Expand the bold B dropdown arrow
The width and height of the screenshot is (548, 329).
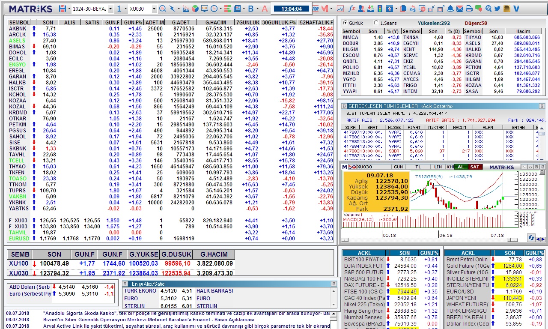pos(257,9)
